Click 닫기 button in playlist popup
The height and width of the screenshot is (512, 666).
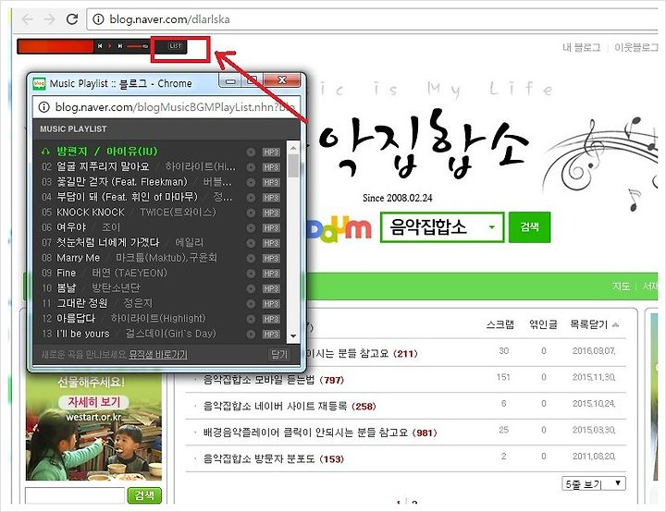click(x=279, y=354)
